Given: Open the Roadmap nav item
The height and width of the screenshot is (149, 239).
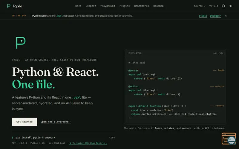Looking at the screenshot, I should click(158, 6).
